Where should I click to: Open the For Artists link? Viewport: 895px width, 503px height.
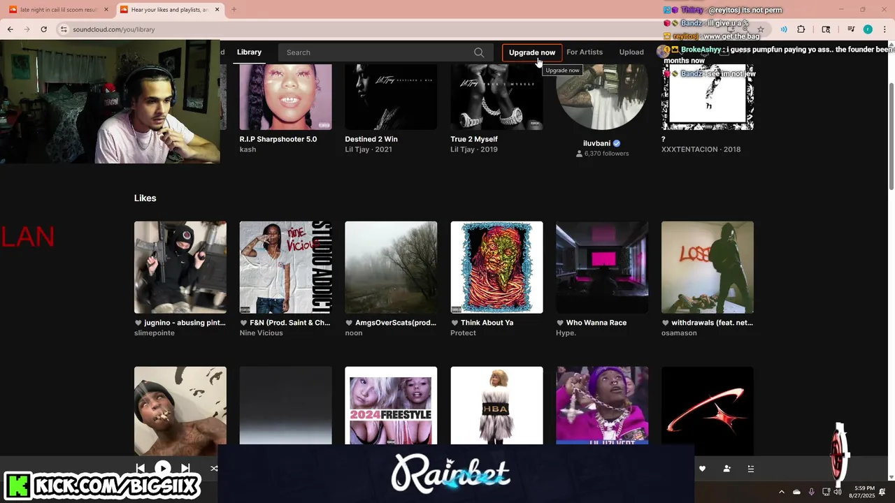pyautogui.click(x=585, y=52)
